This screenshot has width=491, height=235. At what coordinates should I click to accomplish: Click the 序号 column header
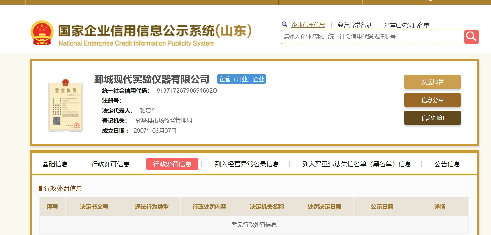(53, 207)
